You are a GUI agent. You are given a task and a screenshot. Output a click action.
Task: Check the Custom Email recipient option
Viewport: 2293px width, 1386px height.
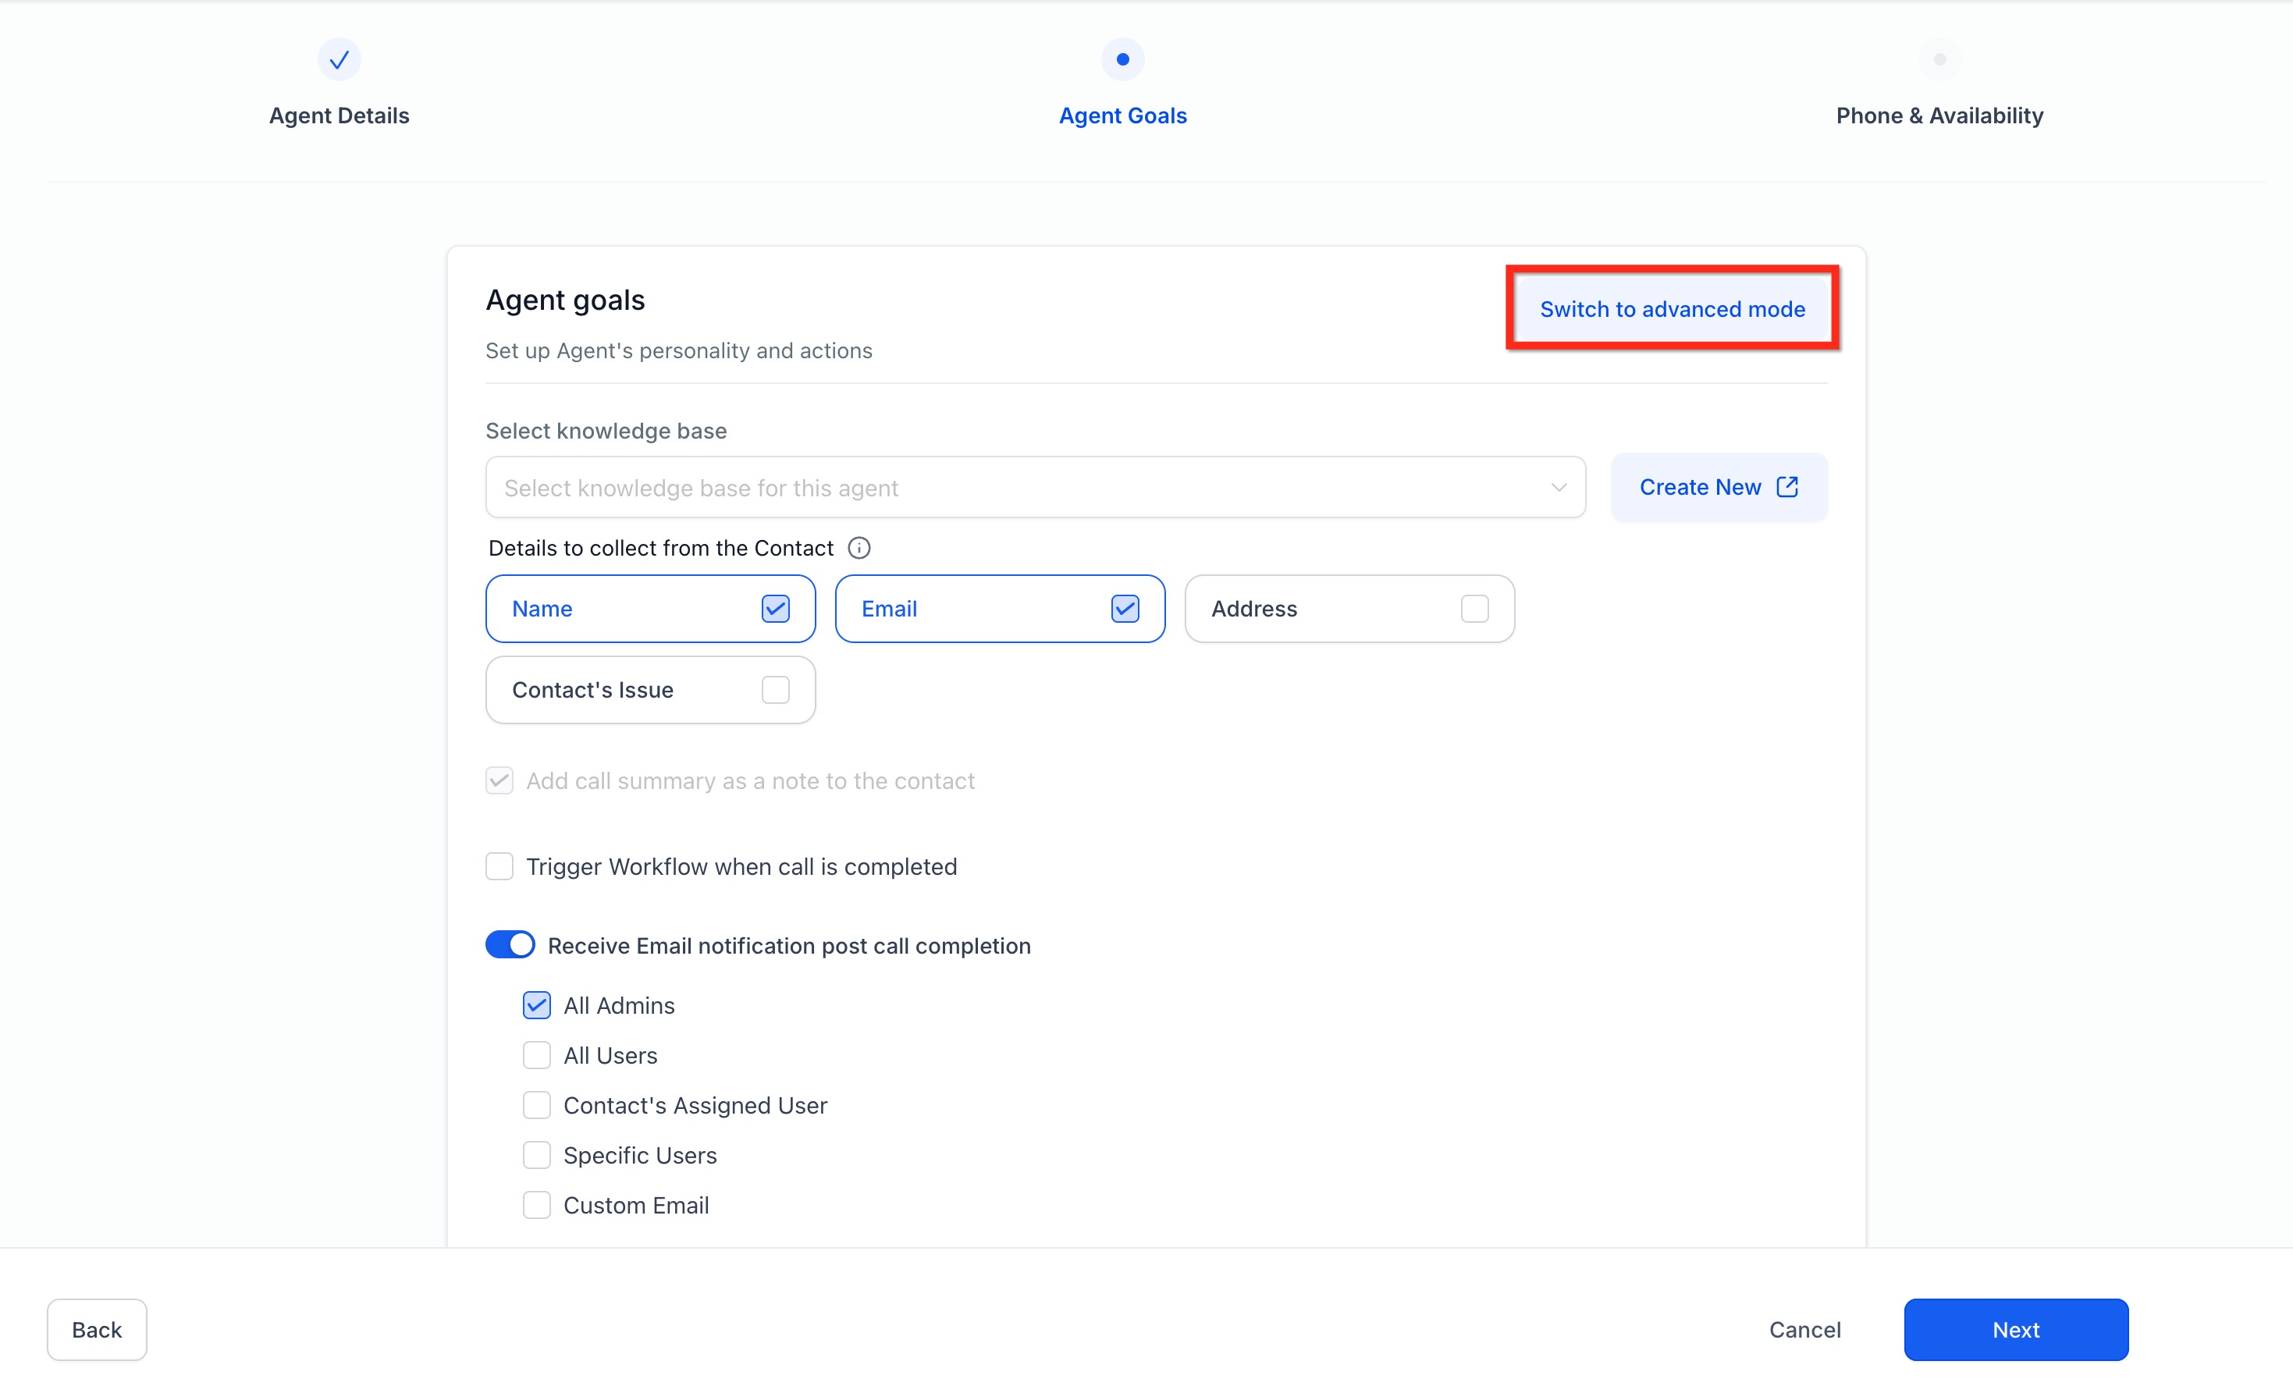point(537,1206)
